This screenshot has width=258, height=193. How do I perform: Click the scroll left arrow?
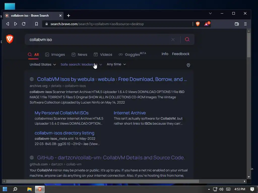pyautogui.click(x=4, y=181)
